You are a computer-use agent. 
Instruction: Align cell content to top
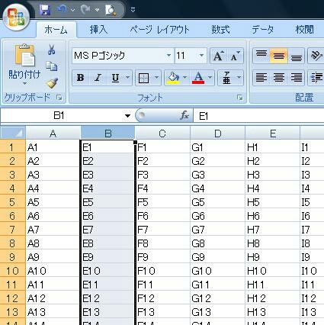coord(261,56)
